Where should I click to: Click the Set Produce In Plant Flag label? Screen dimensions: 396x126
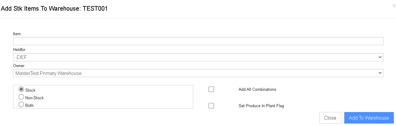[x=261, y=106]
